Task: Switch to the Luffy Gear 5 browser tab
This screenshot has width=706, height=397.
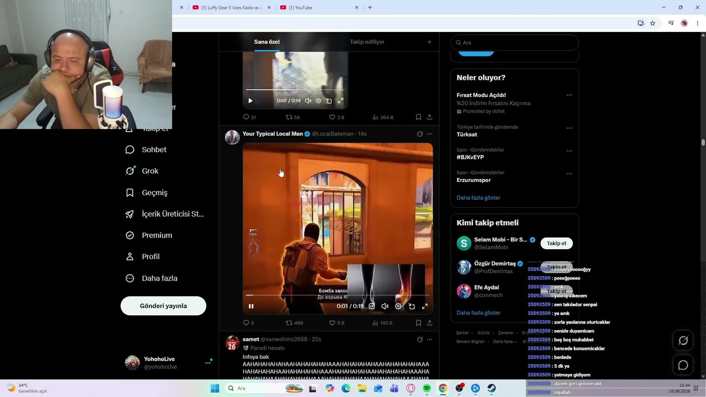Action: pos(232,8)
